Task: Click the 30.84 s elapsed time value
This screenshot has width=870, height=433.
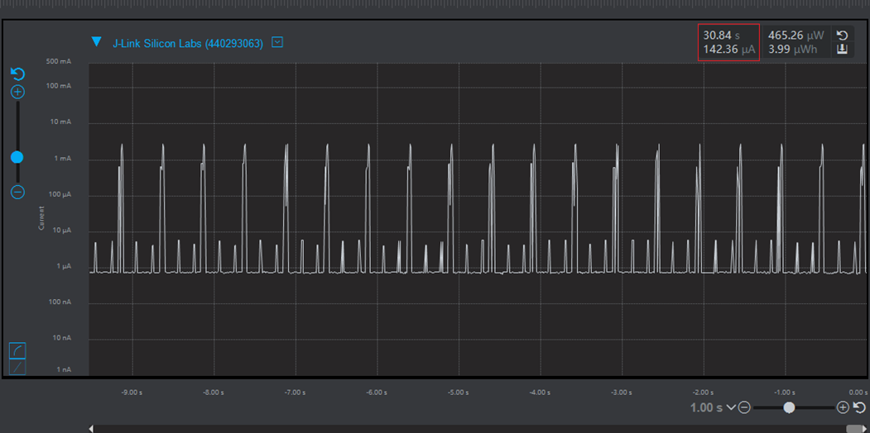Action: click(x=722, y=36)
